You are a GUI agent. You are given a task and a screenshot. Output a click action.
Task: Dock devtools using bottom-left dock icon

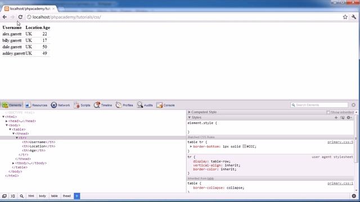[x=4, y=196]
